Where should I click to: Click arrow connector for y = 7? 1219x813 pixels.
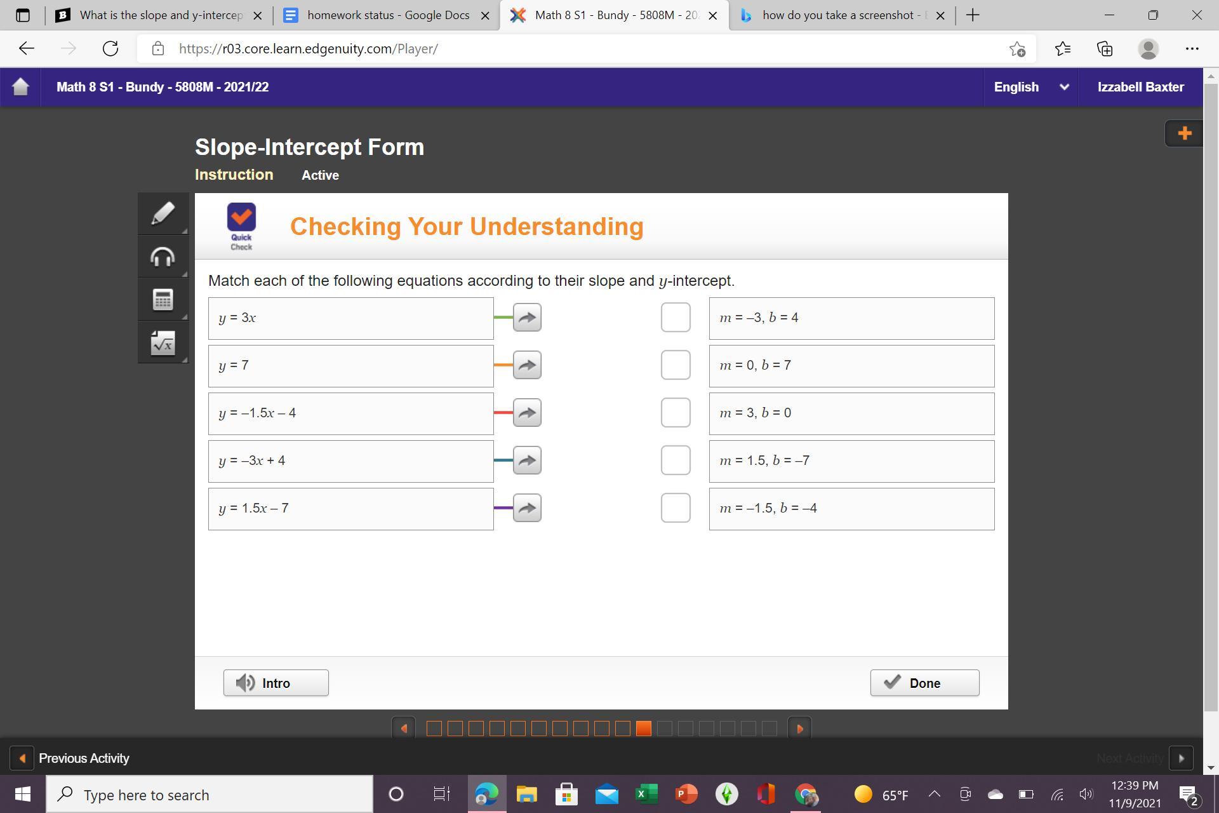point(527,365)
